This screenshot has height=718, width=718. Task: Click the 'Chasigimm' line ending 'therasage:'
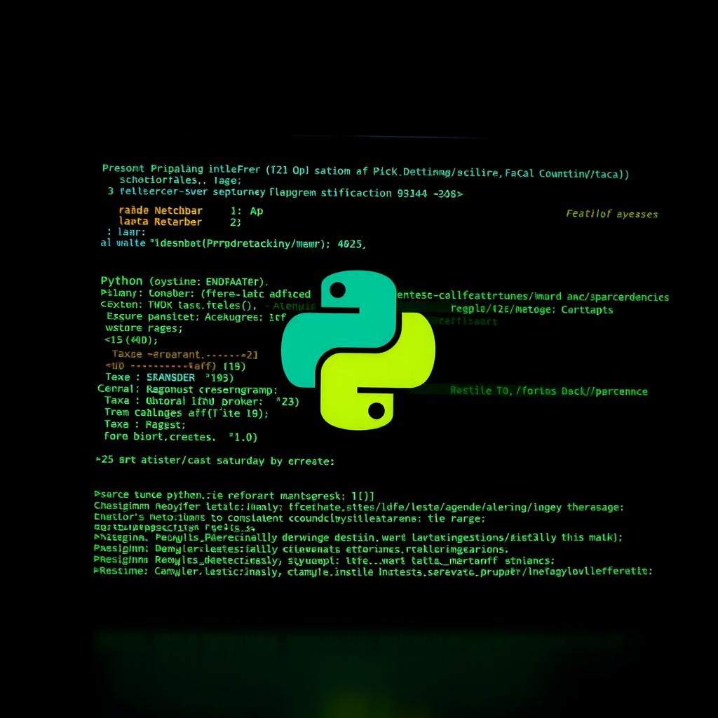pos(358,507)
